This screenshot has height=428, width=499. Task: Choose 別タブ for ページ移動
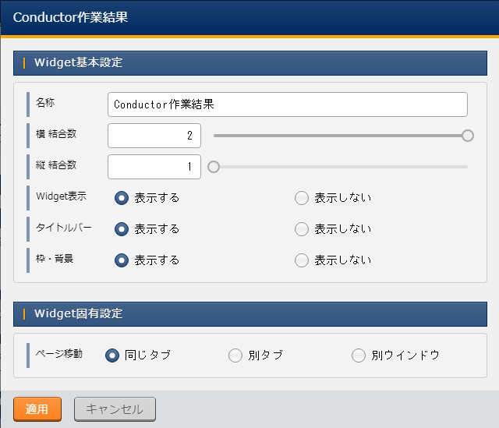click(x=235, y=355)
